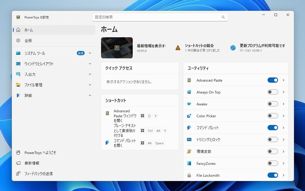Open PowerToys へようこそ page
The width and height of the screenshot is (305, 191).
click(x=40, y=153)
